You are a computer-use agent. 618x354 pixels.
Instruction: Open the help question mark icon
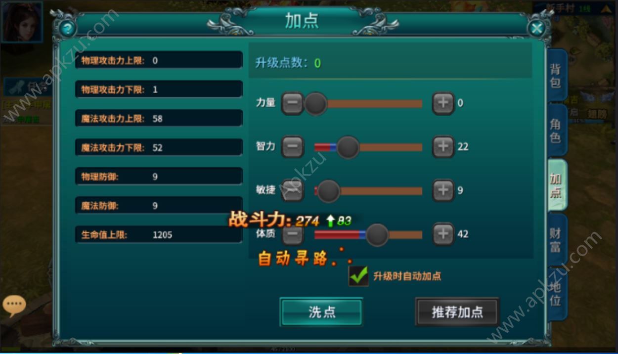pyautogui.click(x=68, y=28)
